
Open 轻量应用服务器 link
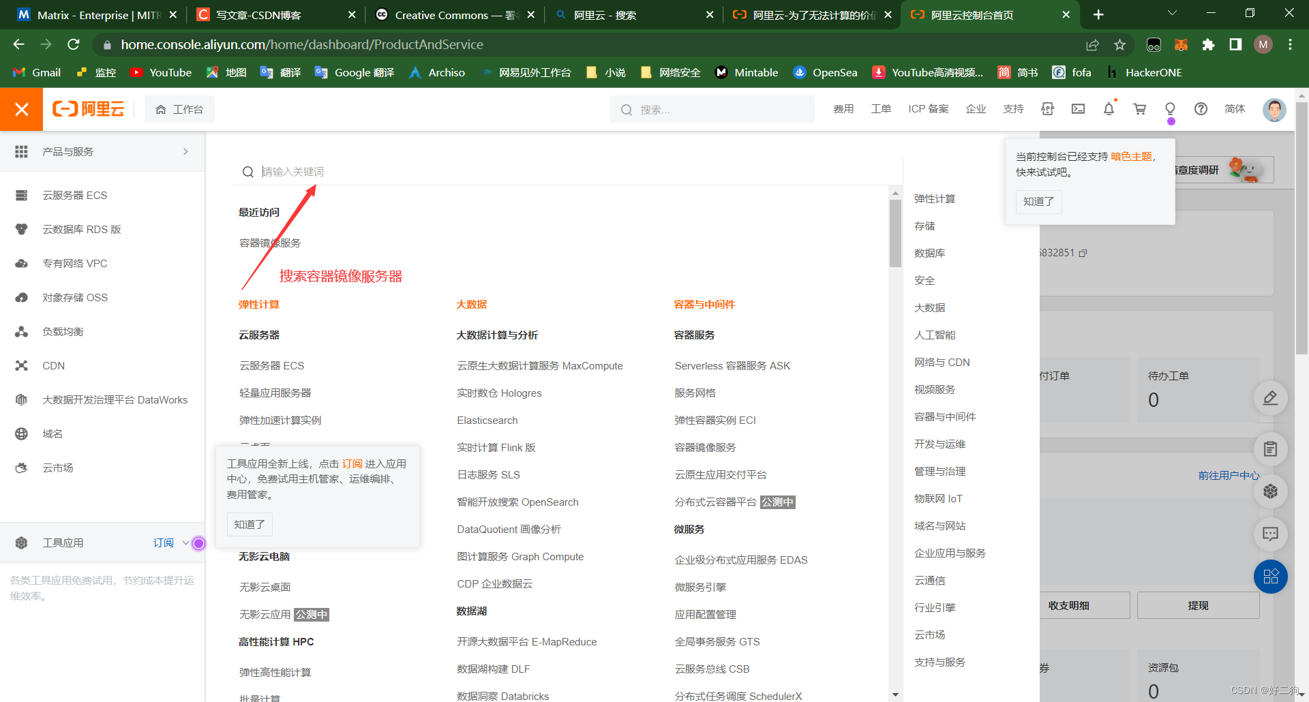tap(275, 393)
